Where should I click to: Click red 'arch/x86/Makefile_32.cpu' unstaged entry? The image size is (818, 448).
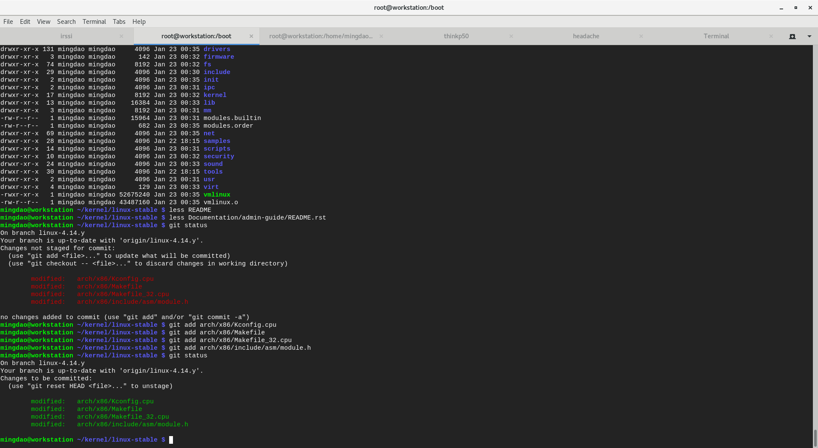123,294
